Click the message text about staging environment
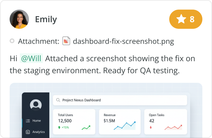 (x=102, y=64)
